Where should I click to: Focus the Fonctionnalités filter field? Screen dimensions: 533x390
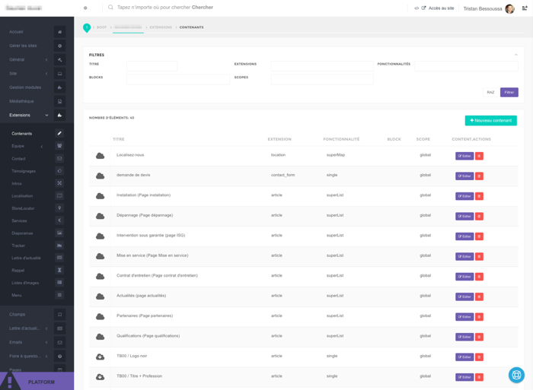(466, 66)
